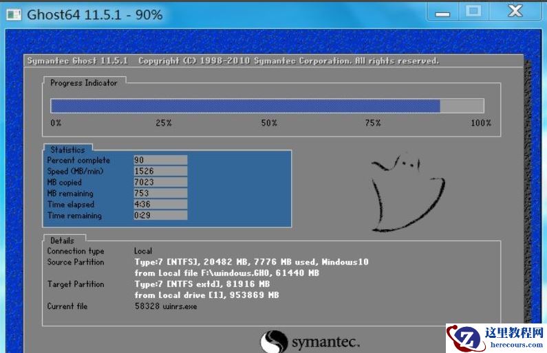Screen dimensions: 547x353
Task: Click the Time remaining label
Action: coord(74,216)
